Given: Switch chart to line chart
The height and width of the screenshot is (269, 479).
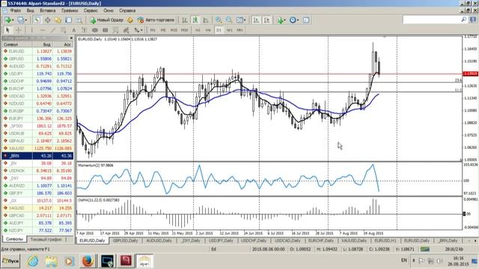Looking at the screenshot, I should click(x=206, y=20).
